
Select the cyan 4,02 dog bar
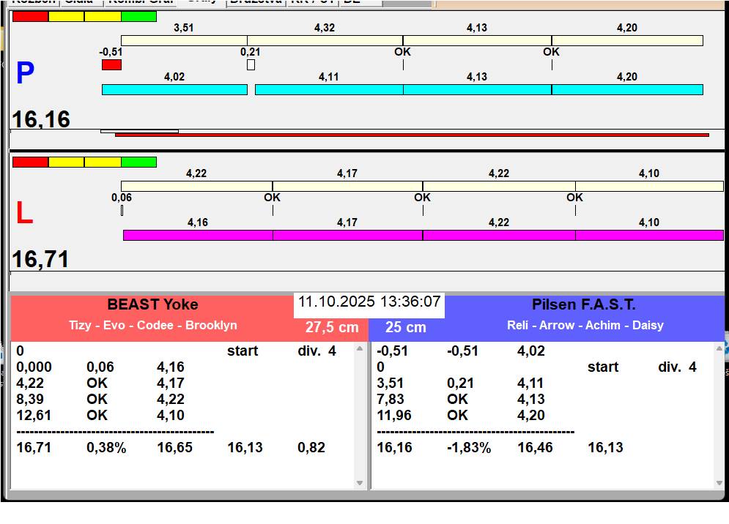174,90
